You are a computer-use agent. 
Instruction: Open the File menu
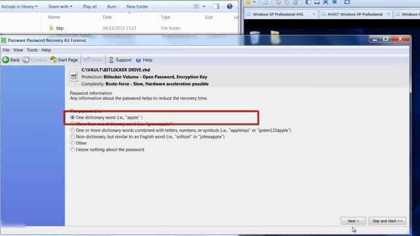click(x=6, y=50)
